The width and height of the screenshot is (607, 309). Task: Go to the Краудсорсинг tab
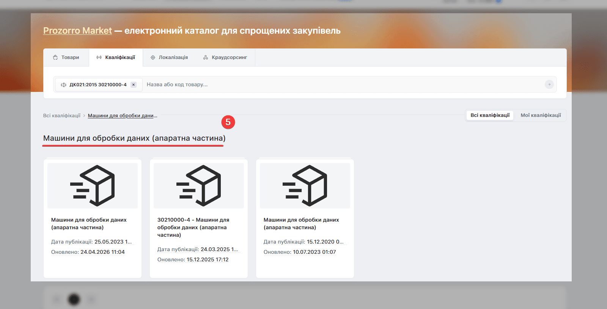coord(225,57)
